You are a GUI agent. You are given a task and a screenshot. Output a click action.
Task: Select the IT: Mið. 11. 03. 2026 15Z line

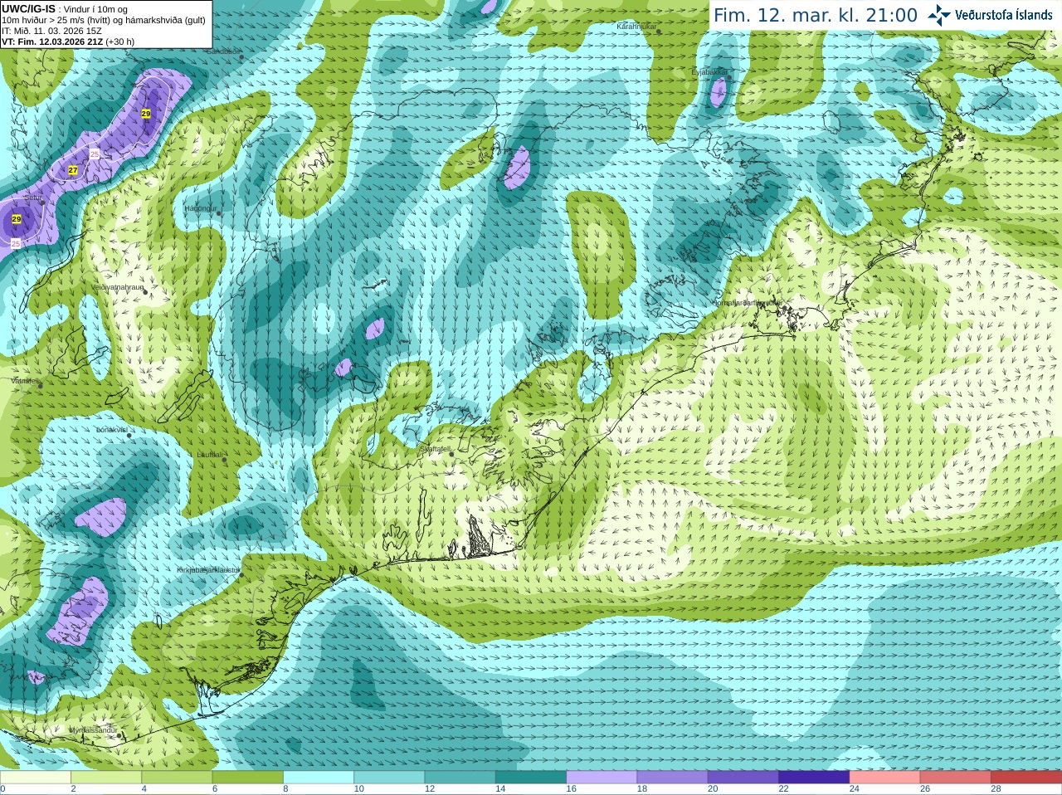coord(51,31)
